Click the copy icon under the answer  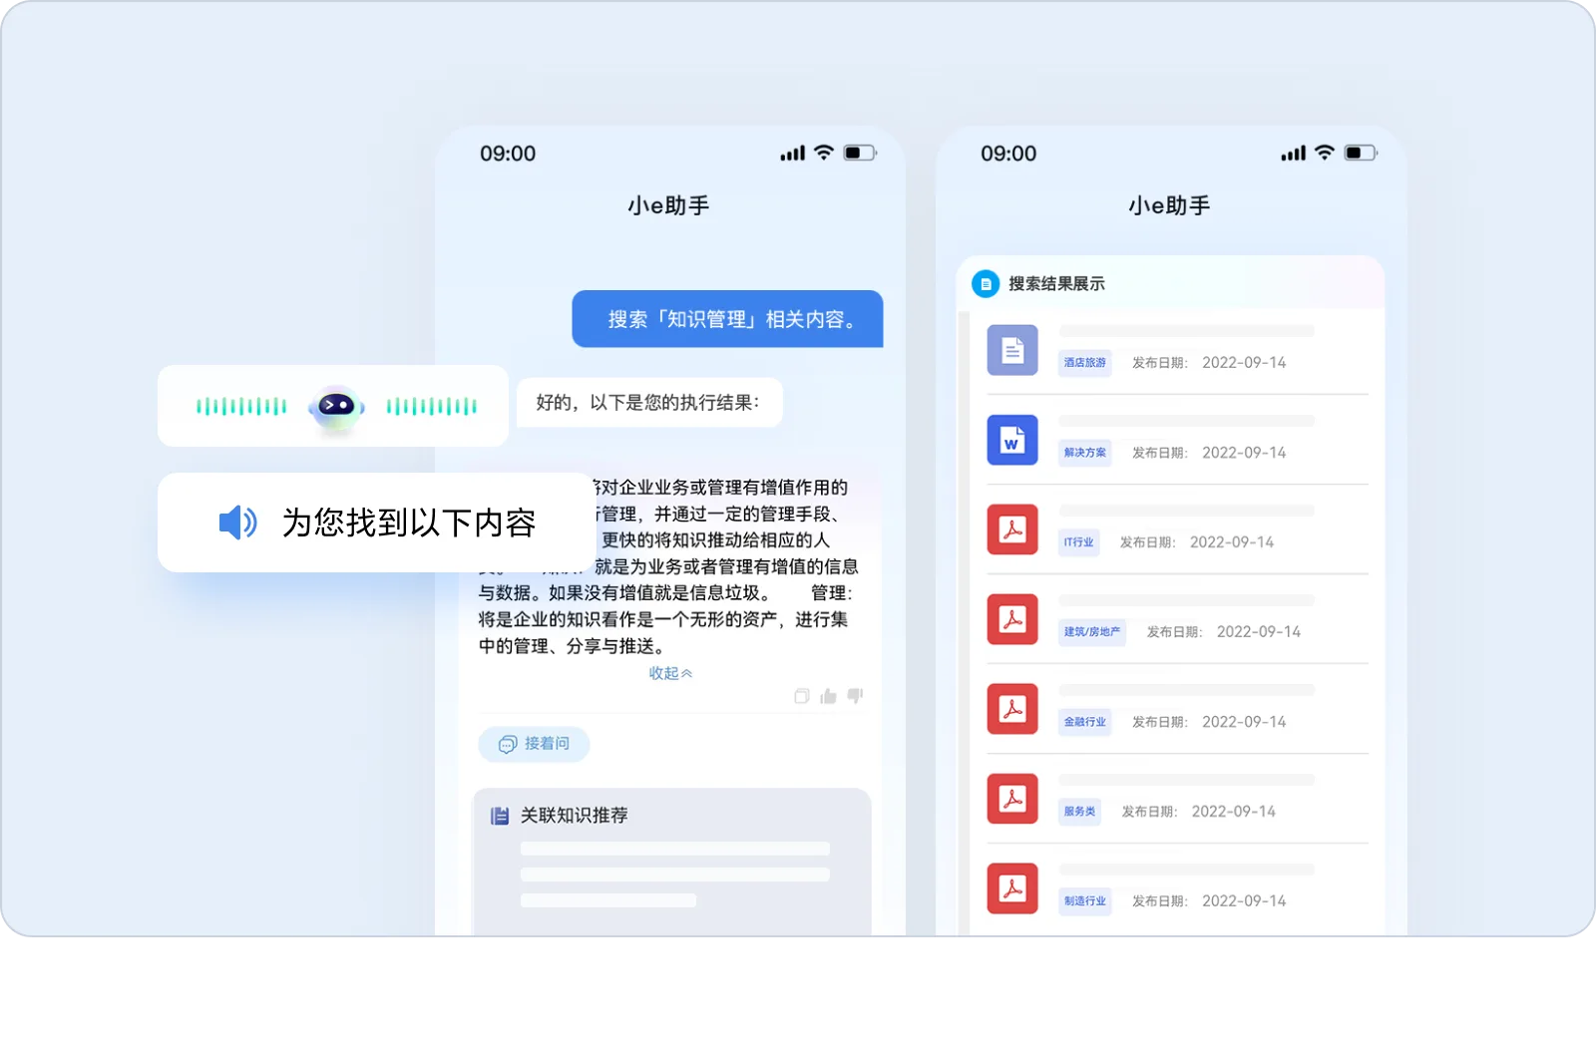coord(801,696)
